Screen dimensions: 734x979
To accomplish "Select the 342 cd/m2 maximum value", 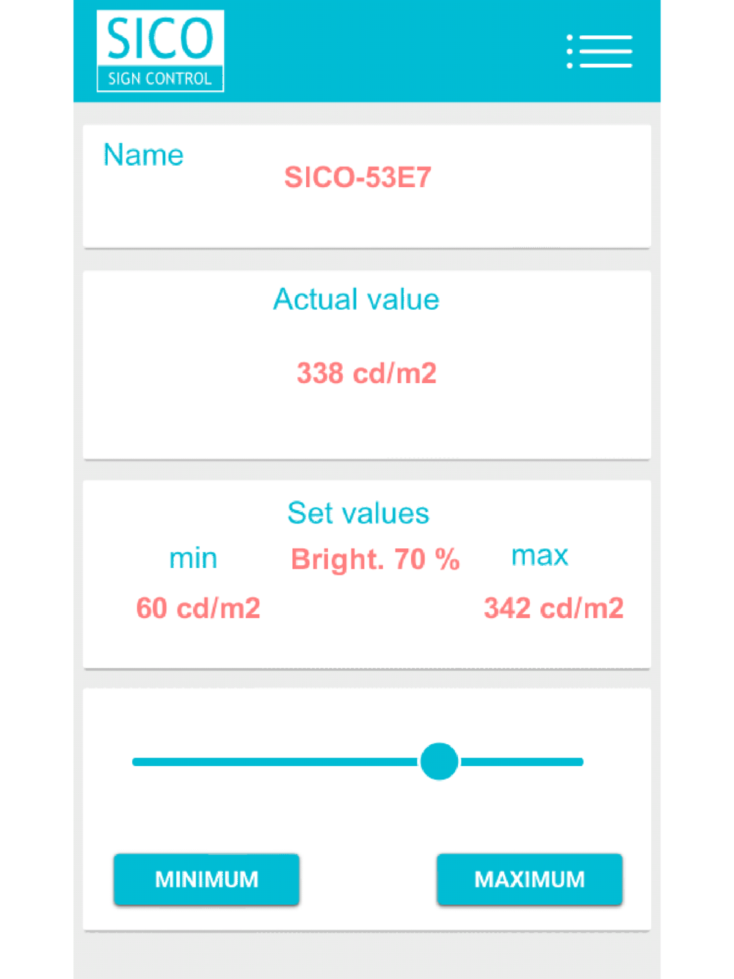I will click(x=553, y=608).
